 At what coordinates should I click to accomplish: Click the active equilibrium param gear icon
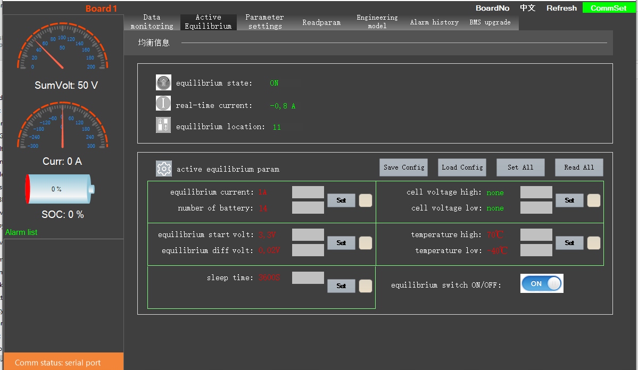[x=164, y=169]
